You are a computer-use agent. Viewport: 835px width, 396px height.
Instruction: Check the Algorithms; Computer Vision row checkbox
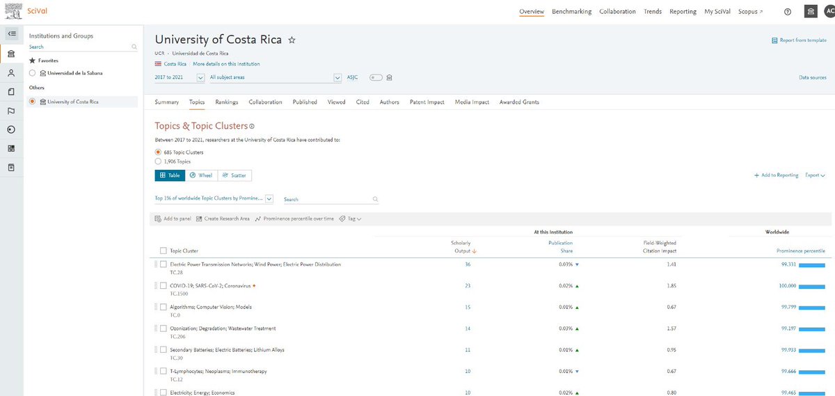tap(163, 307)
